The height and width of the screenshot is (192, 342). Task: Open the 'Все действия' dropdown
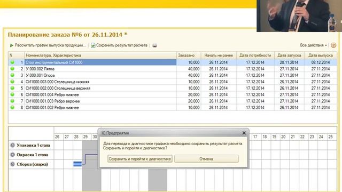314,45
